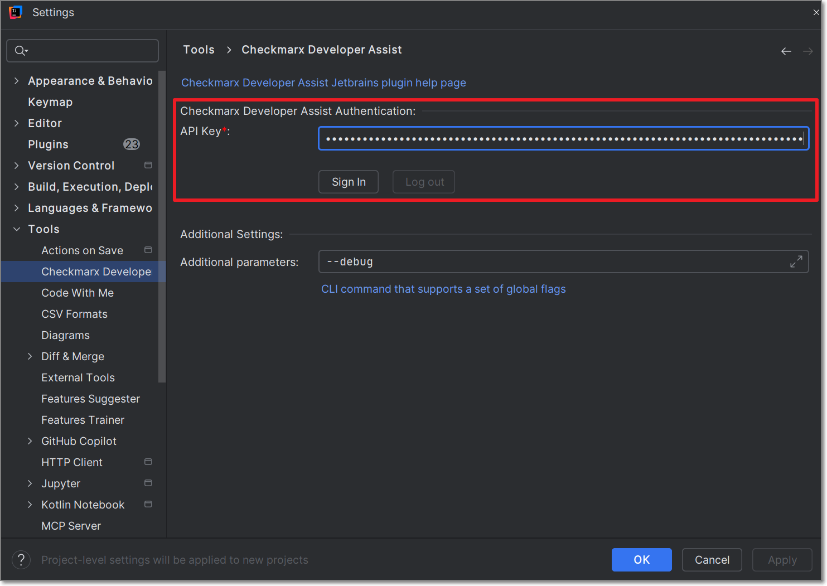Click the project-level settings icon beside Actions on Save
Viewport: 827px width, 586px height.
tap(148, 250)
